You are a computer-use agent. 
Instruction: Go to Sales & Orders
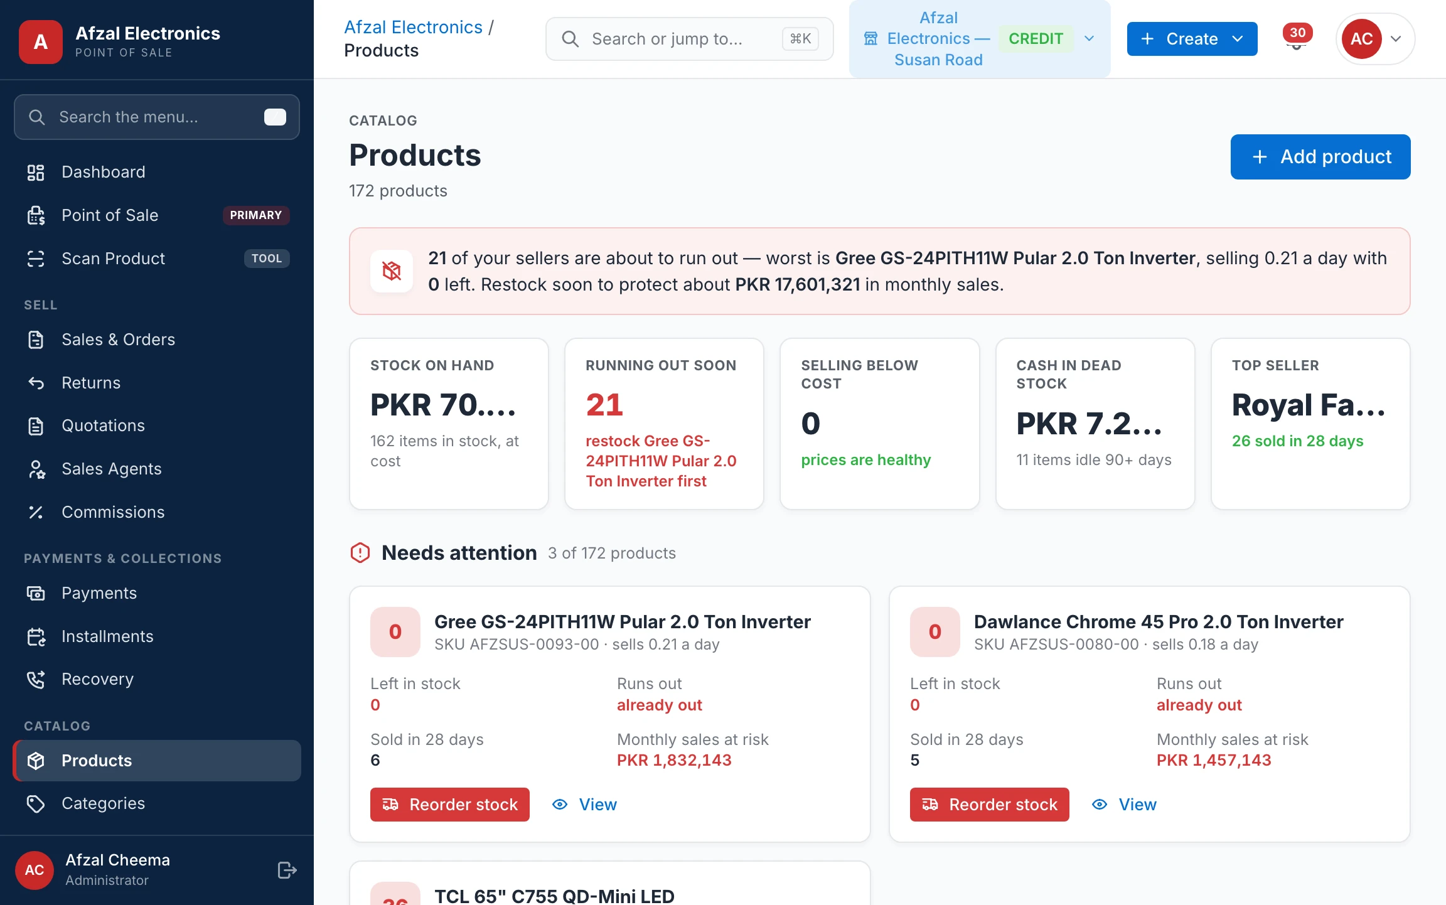(x=157, y=340)
